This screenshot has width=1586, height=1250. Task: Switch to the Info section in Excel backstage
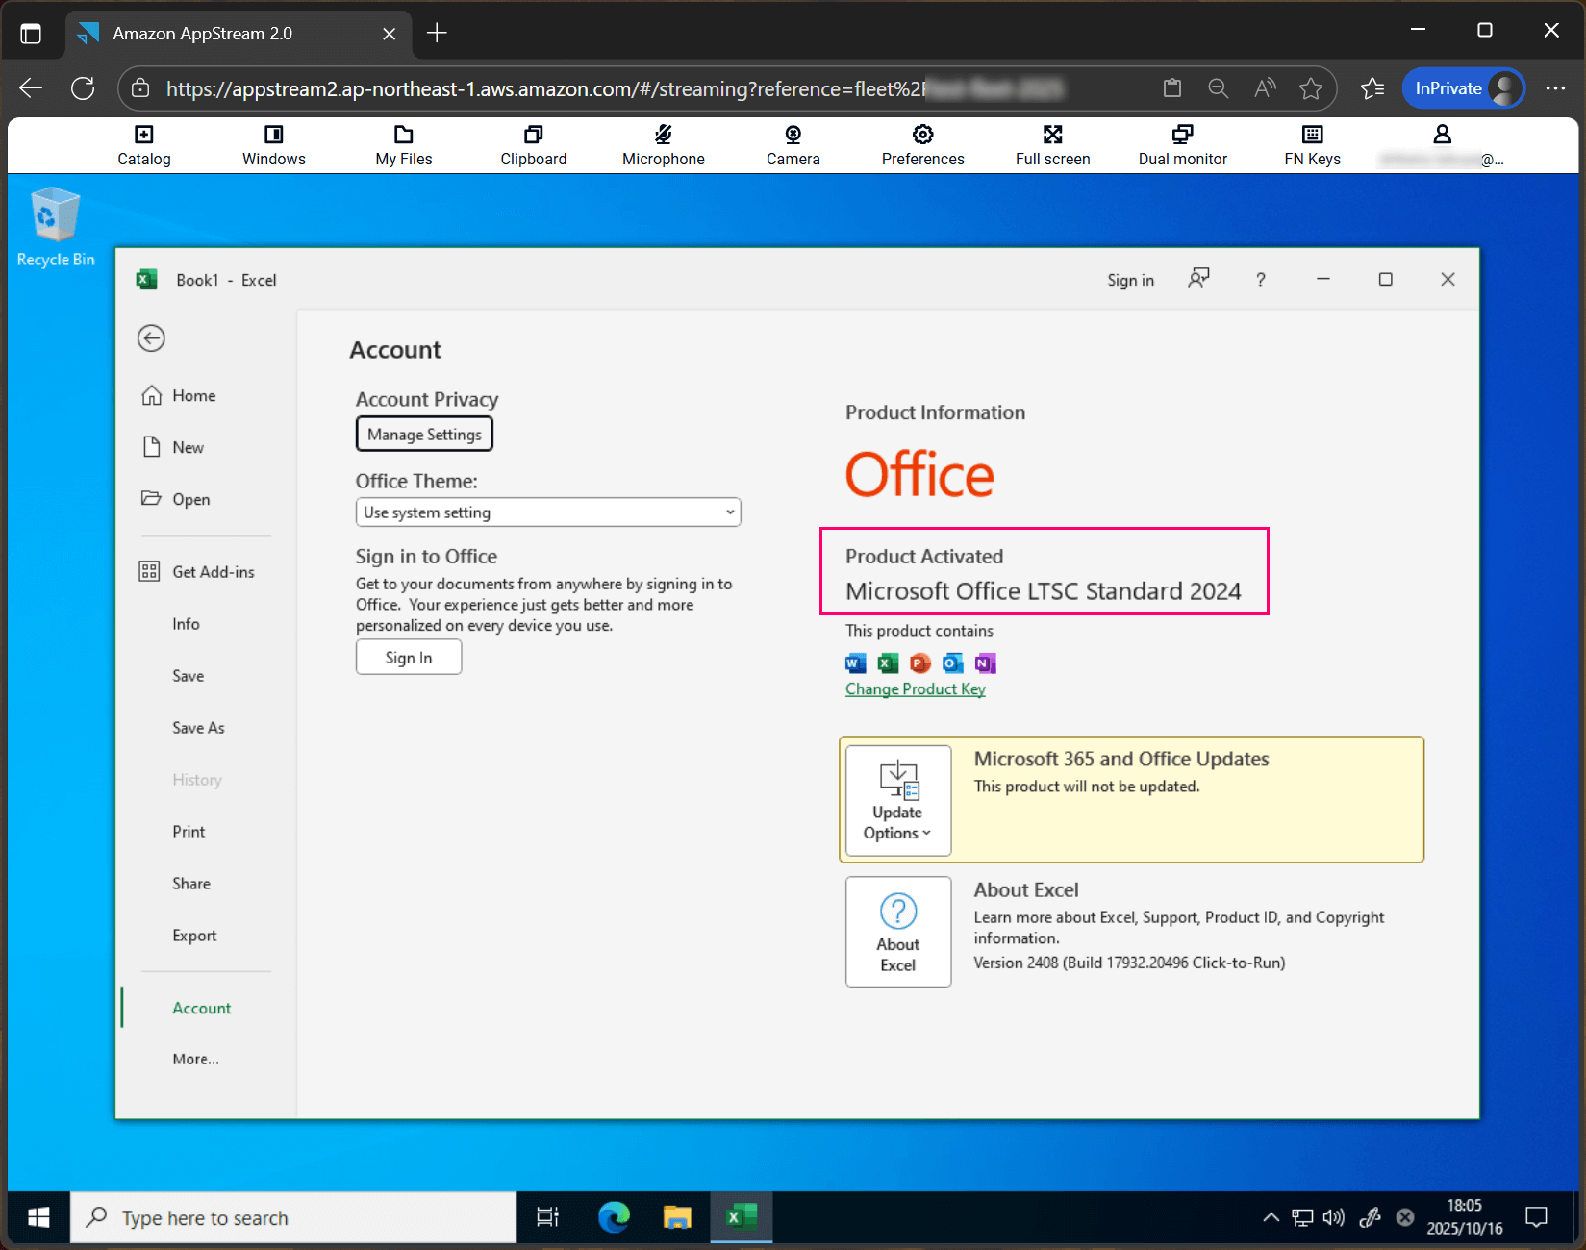(x=186, y=623)
